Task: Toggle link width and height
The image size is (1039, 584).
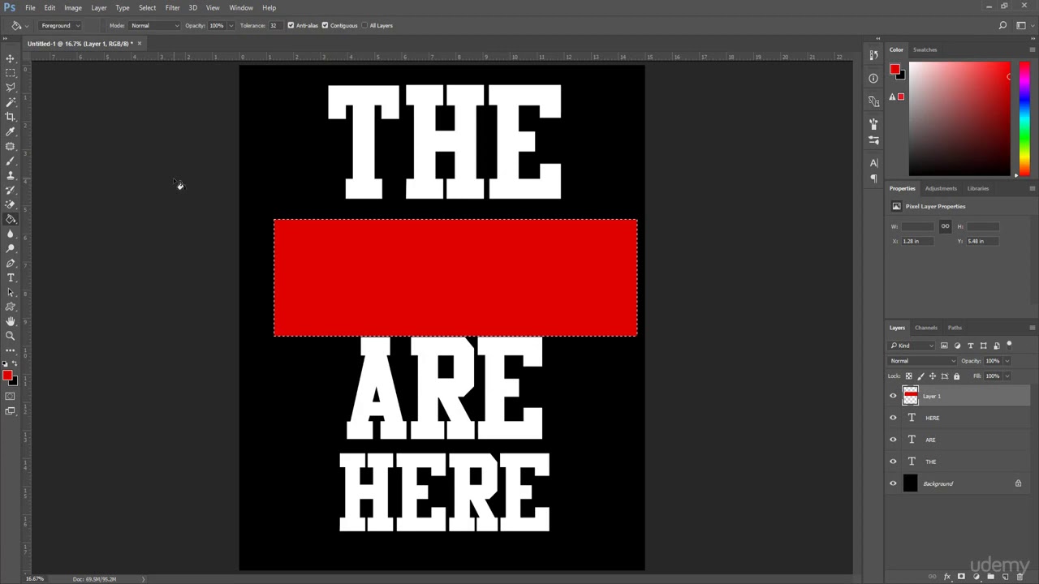Action: pyautogui.click(x=945, y=226)
